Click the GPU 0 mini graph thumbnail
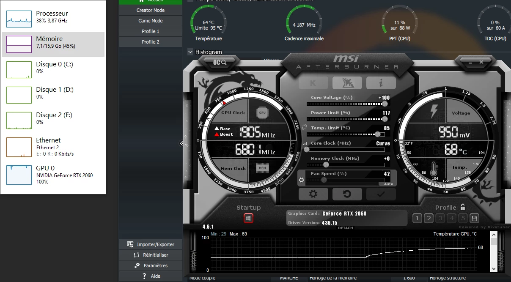 coord(19,175)
